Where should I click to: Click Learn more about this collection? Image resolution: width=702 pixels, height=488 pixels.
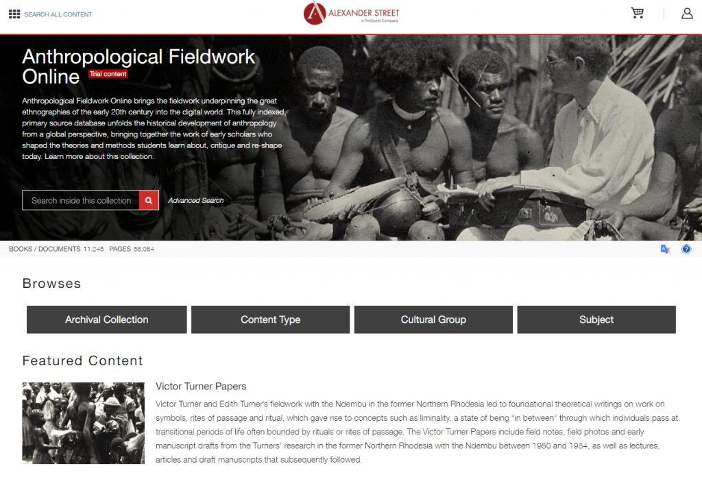pyautogui.click(x=99, y=157)
